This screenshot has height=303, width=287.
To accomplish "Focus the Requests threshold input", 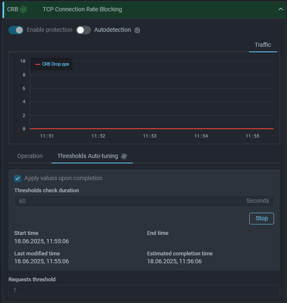I will point(144,290).
